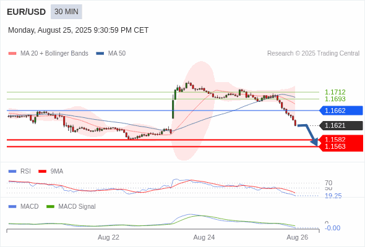Viewport: 365px width, 247px height.
Task: Click the 30 MIN timeframe badge
Action: [66, 12]
